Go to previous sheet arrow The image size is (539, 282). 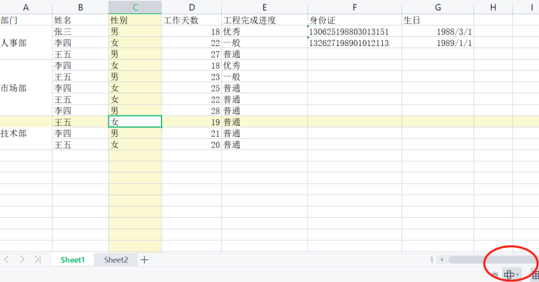tap(6, 260)
